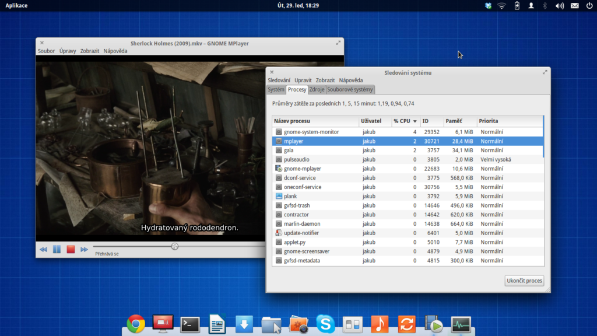Viewport: 597px width, 336px height.
Task: Open the volume indicator in the top panel
Action: click(x=560, y=6)
